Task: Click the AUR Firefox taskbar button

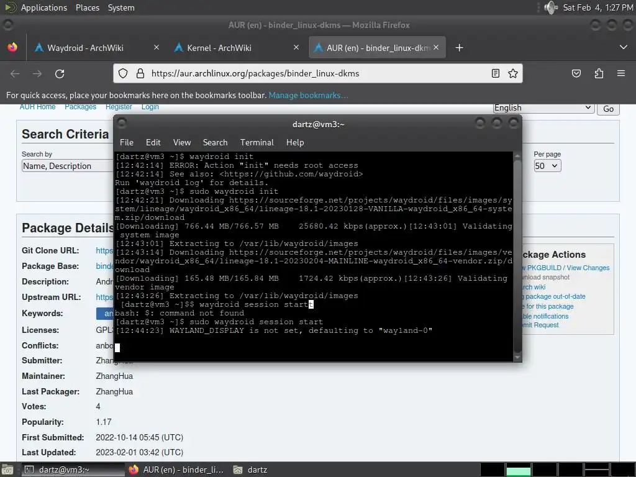Action: pyautogui.click(x=176, y=470)
